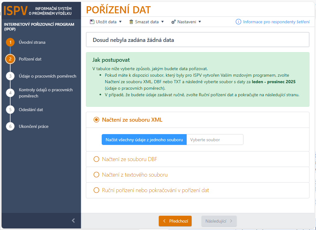Viewport: 316px width, 230px height.
Task: Click the Vyberte soubor file field
Action: pos(215,140)
